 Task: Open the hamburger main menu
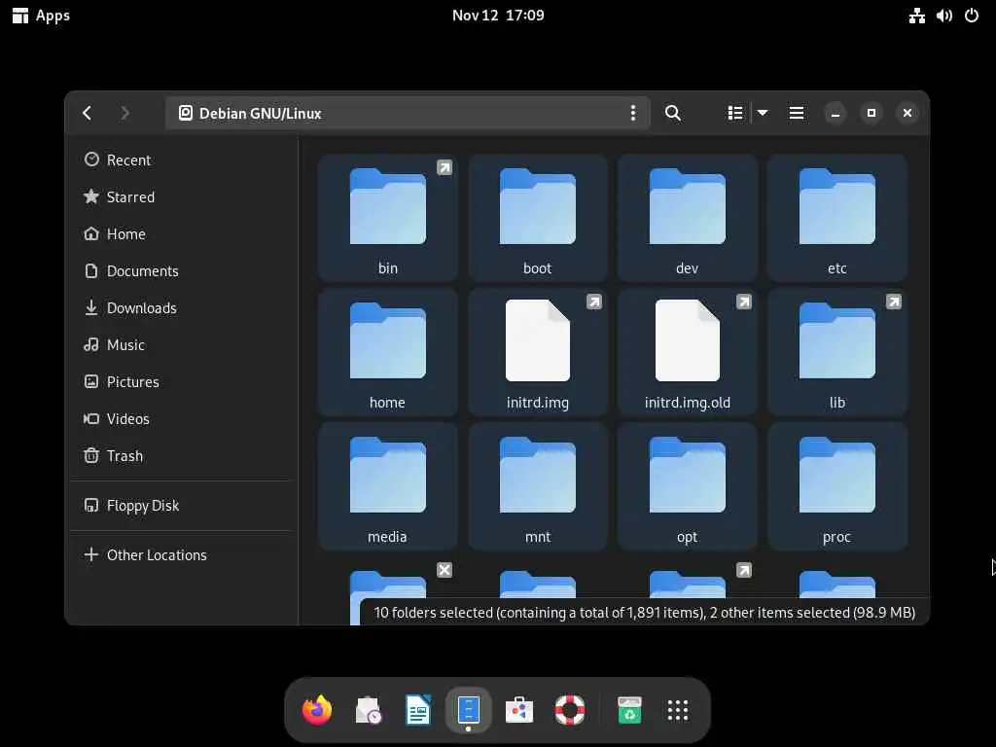(797, 113)
